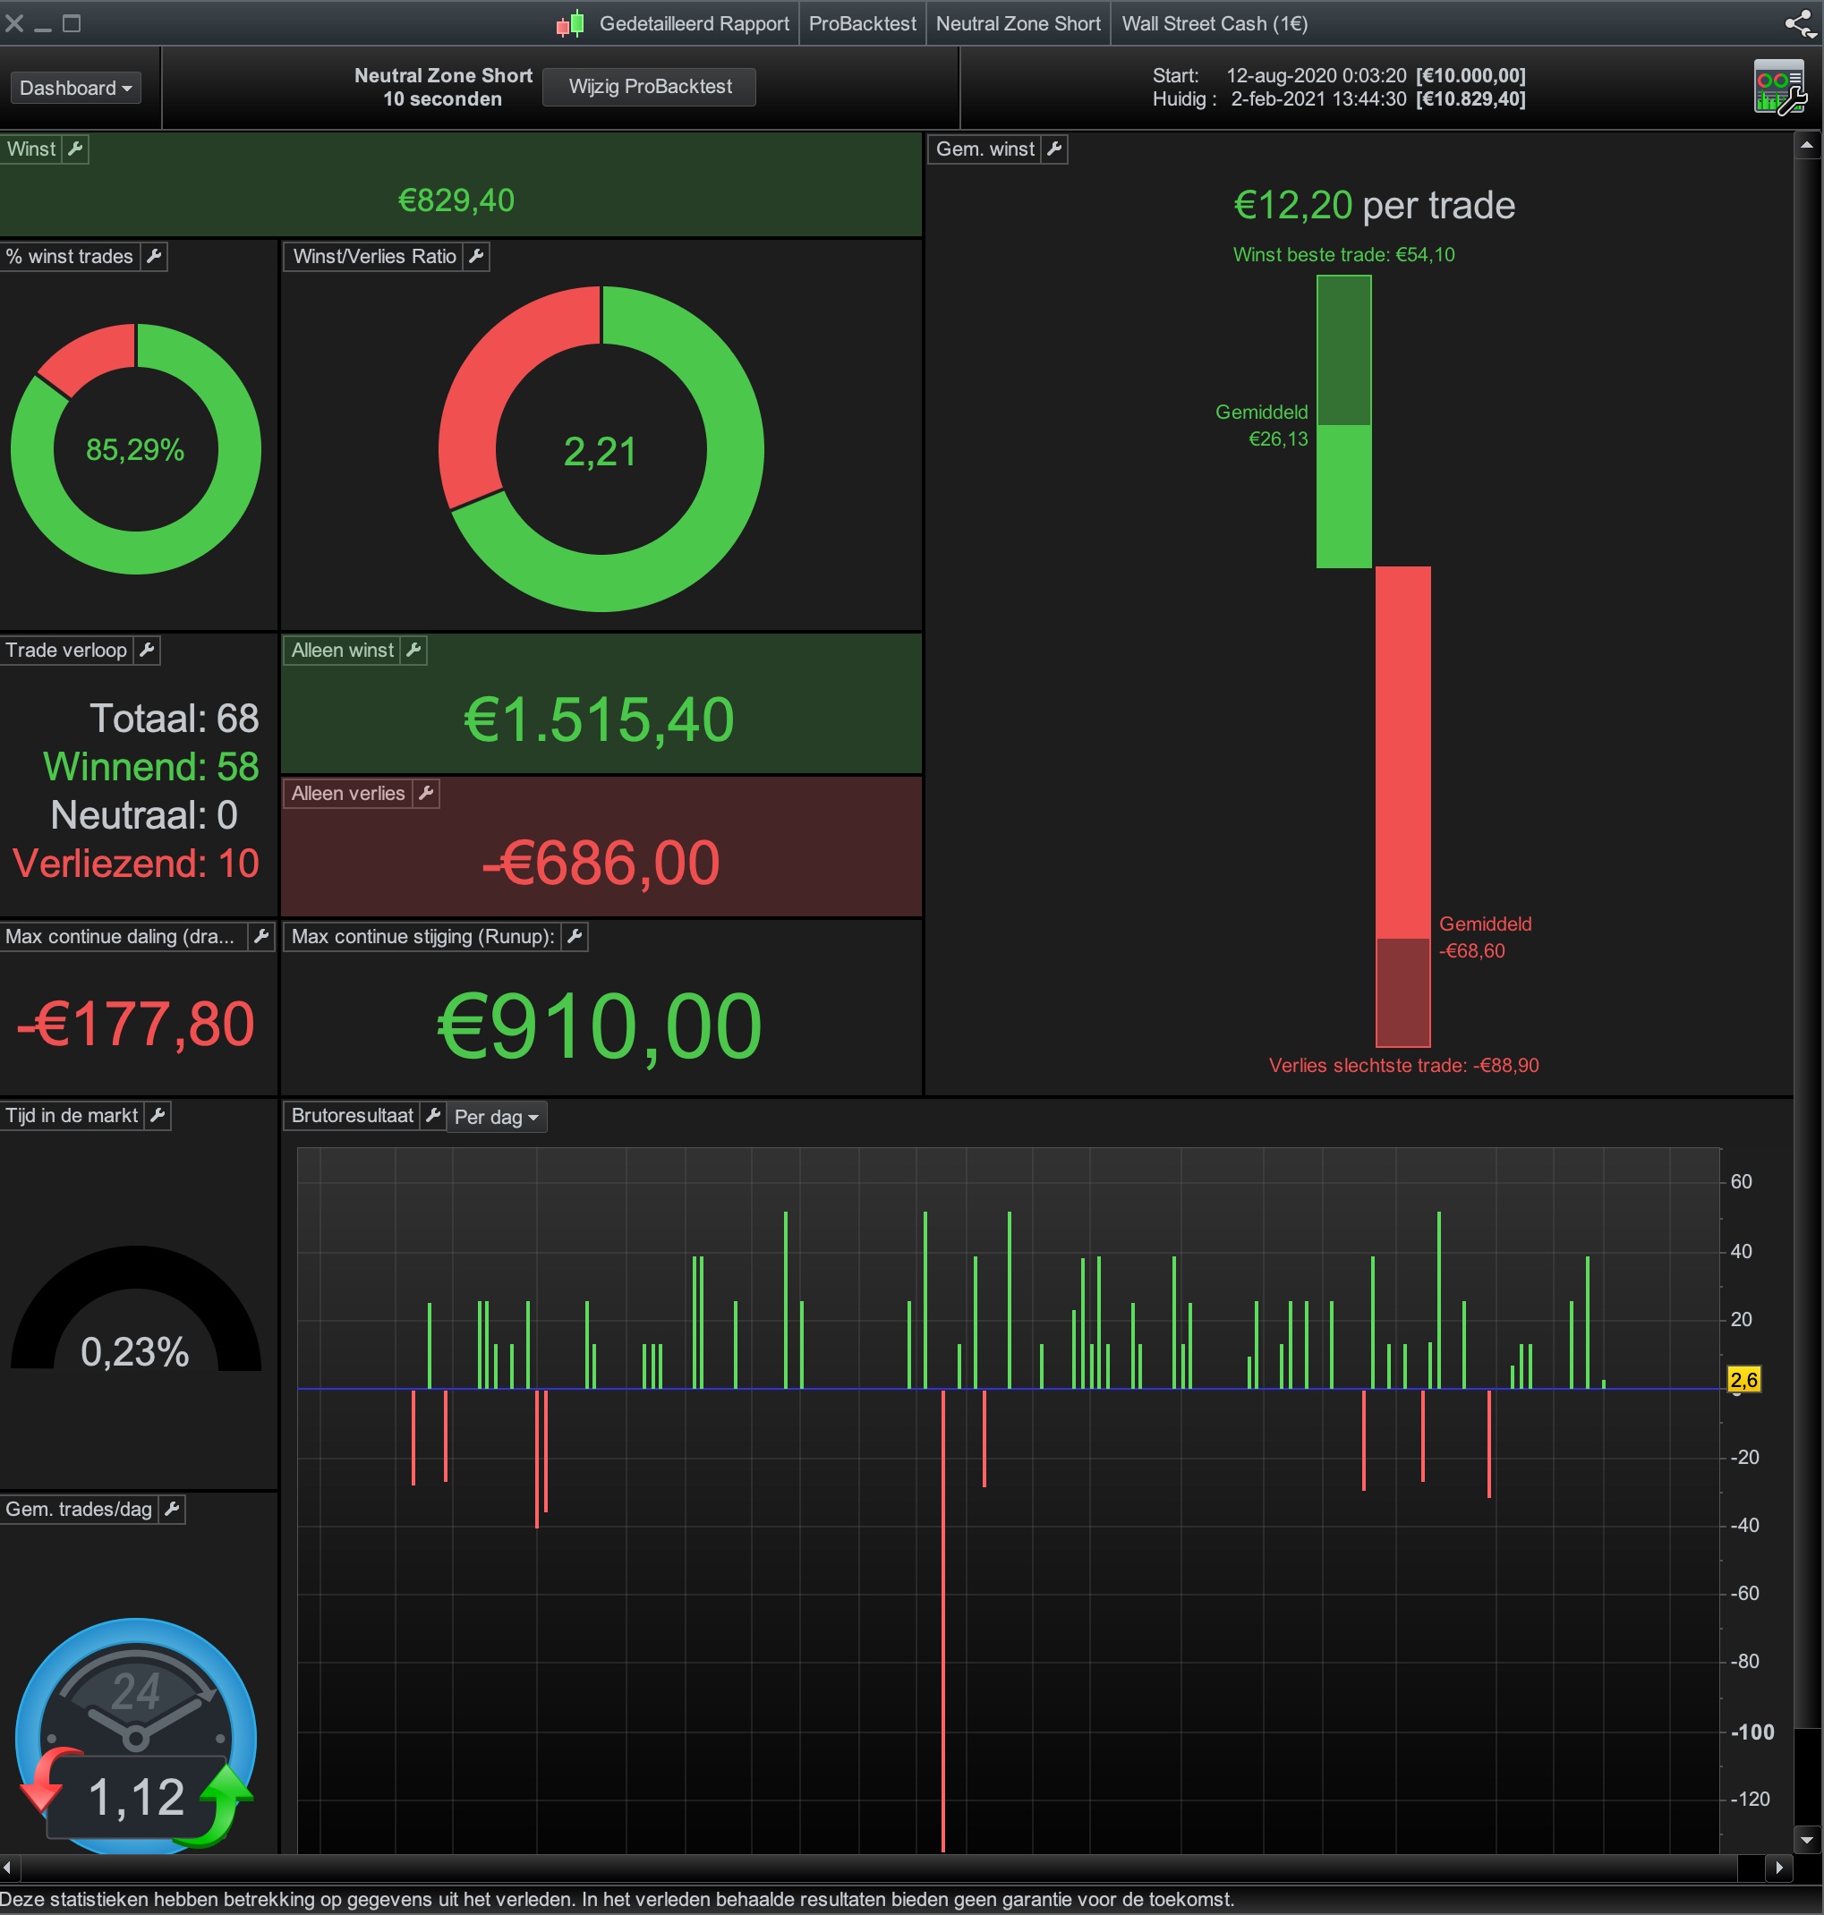
Task: Click the Trade verloop wrench icon
Action: click(x=147, y=651)
